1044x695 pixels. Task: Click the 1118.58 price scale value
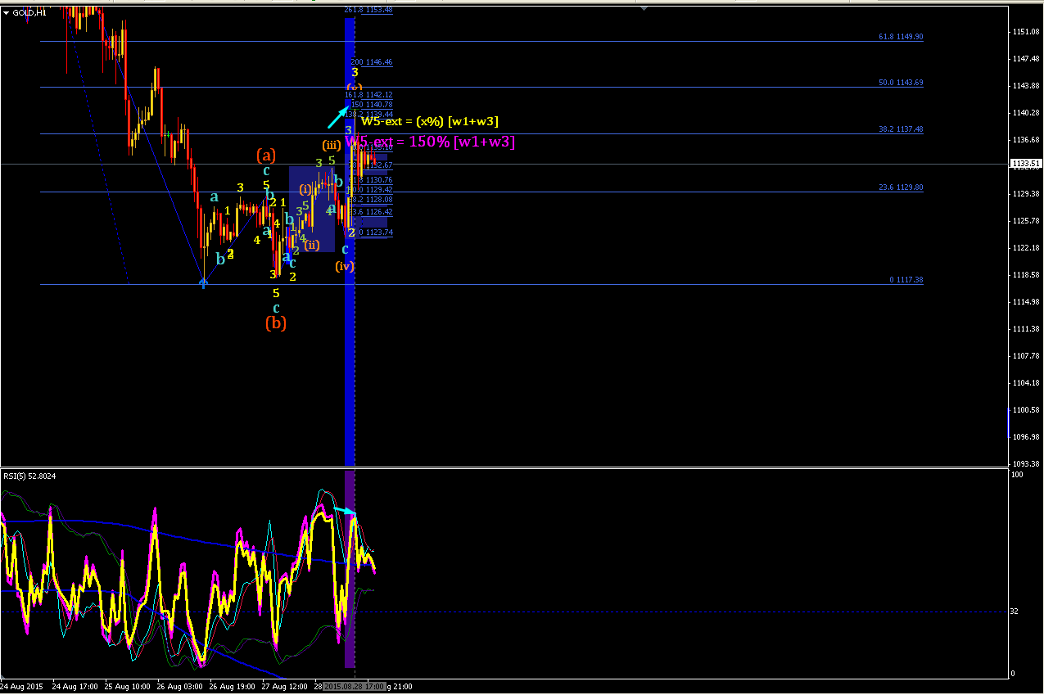[x=1027, y=274]
